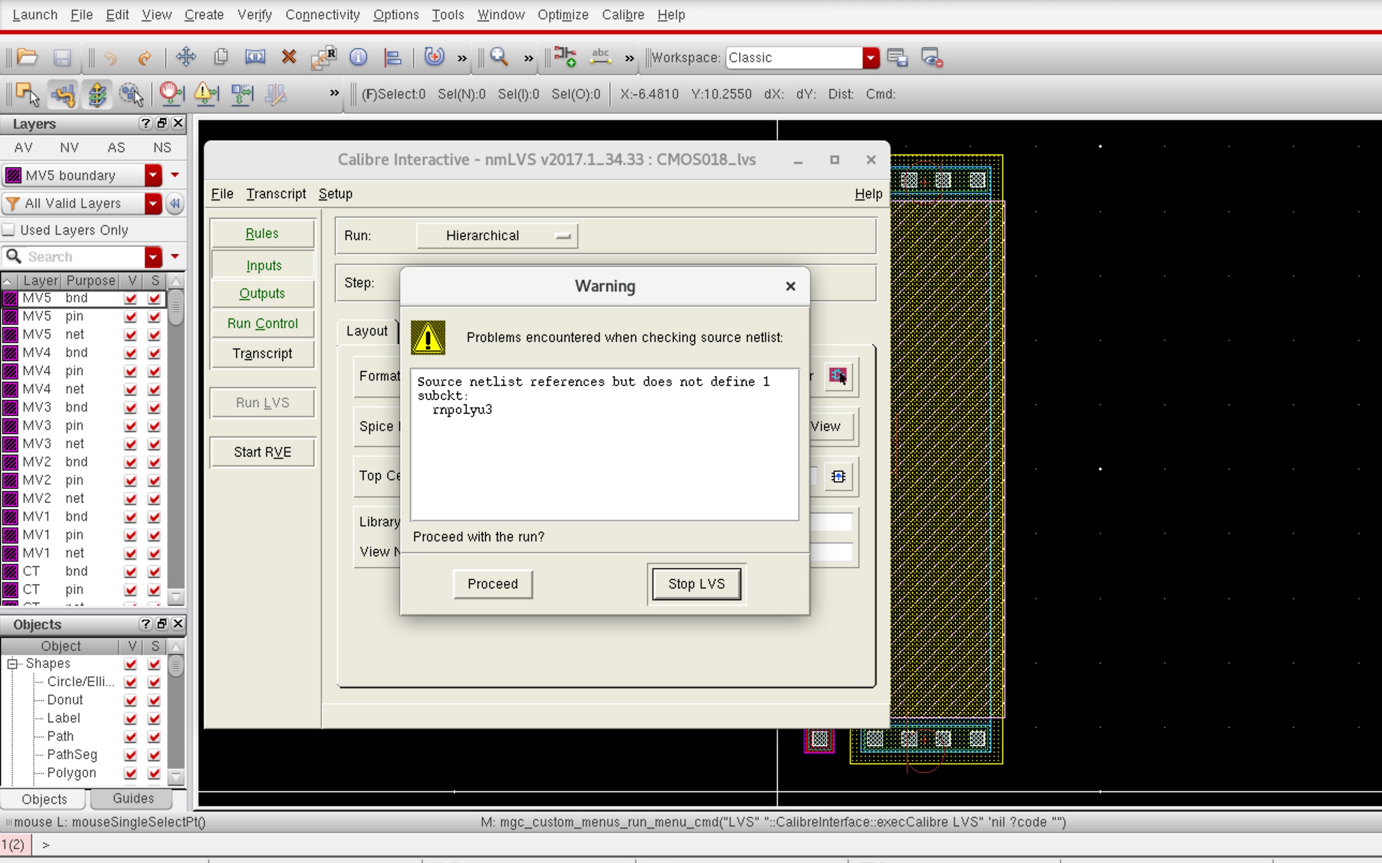
Task: Toggle visibility checkbox for MV5 pin layer
Action: [131, 316]
